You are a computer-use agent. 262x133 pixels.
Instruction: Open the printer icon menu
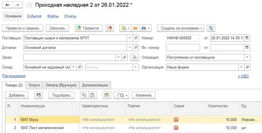coord(145,28)
